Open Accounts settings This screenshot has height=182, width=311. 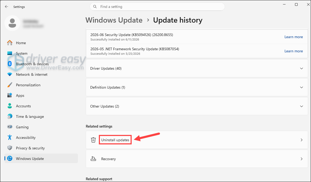click(41, 106)
